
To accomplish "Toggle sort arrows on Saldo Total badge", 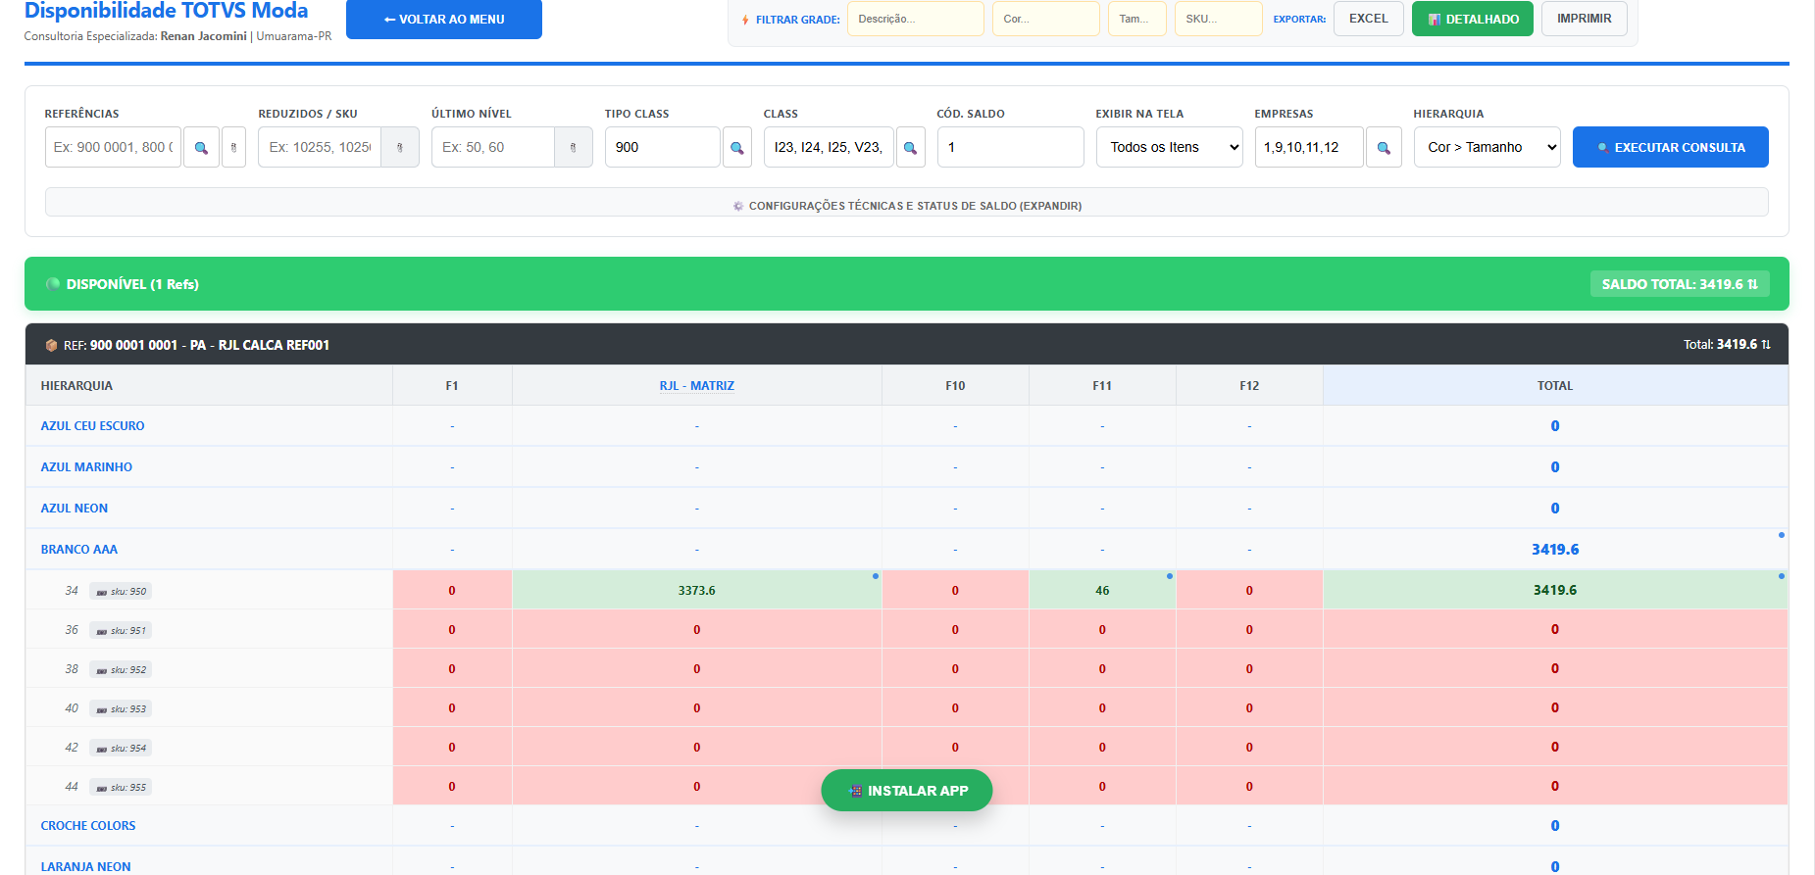I will point(1752,284).
